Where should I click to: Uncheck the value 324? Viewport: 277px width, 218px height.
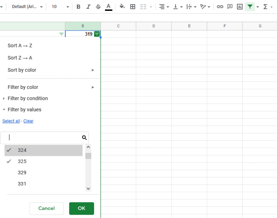click(22, 150)
